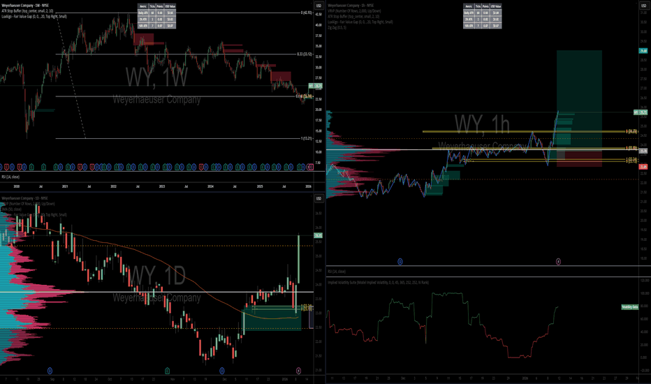Select the ATR Stop Buffer legend on 1h chart
Image resolution: width=651 pixels, height=384 pixels.
[353, 16]
